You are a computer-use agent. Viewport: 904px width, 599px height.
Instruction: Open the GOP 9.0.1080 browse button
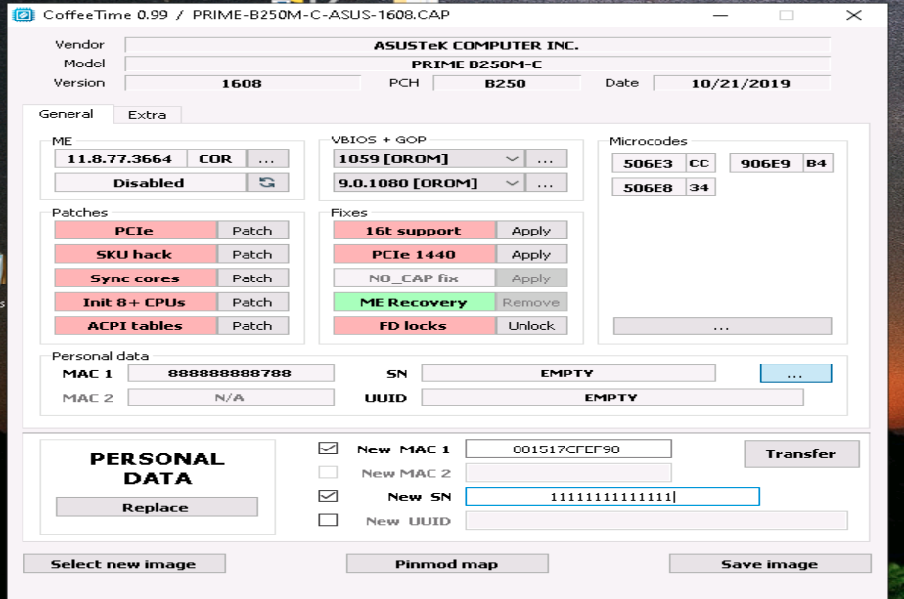click(x=545, y=182)
